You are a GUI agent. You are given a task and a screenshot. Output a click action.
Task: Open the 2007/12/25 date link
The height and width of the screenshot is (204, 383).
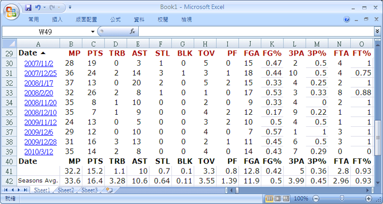pos(41,73)
